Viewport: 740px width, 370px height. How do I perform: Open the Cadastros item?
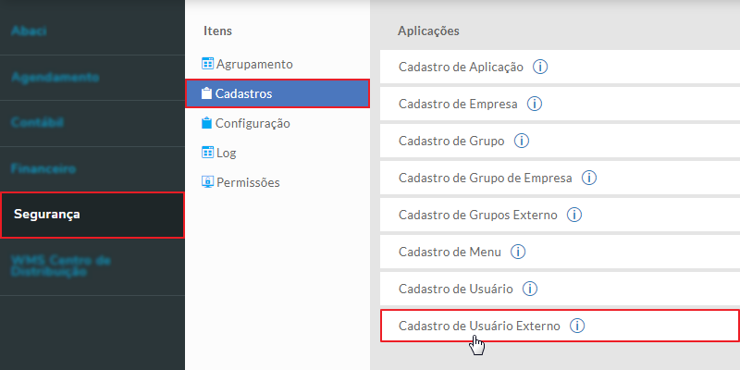243,93
